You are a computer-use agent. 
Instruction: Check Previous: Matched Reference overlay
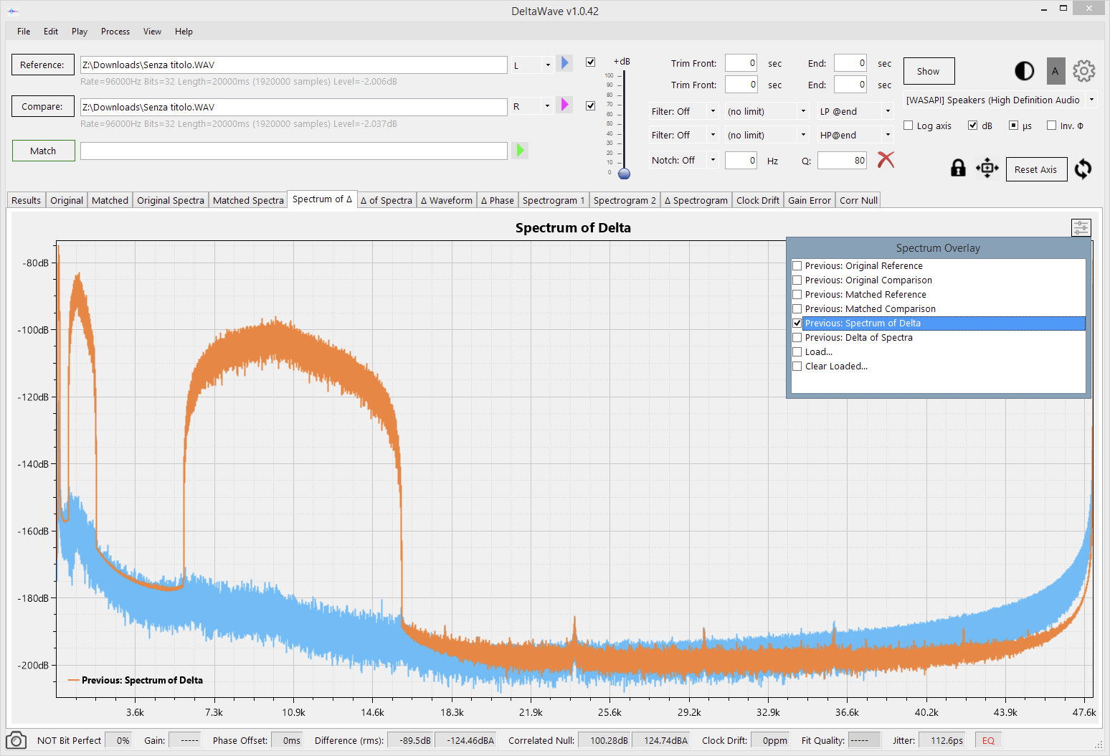tap(797, 294)
